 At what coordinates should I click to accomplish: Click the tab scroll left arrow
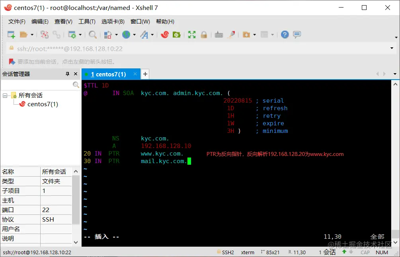pyautogui.click(x=377, y=74)
